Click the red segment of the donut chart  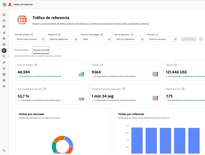click(70, 150)
